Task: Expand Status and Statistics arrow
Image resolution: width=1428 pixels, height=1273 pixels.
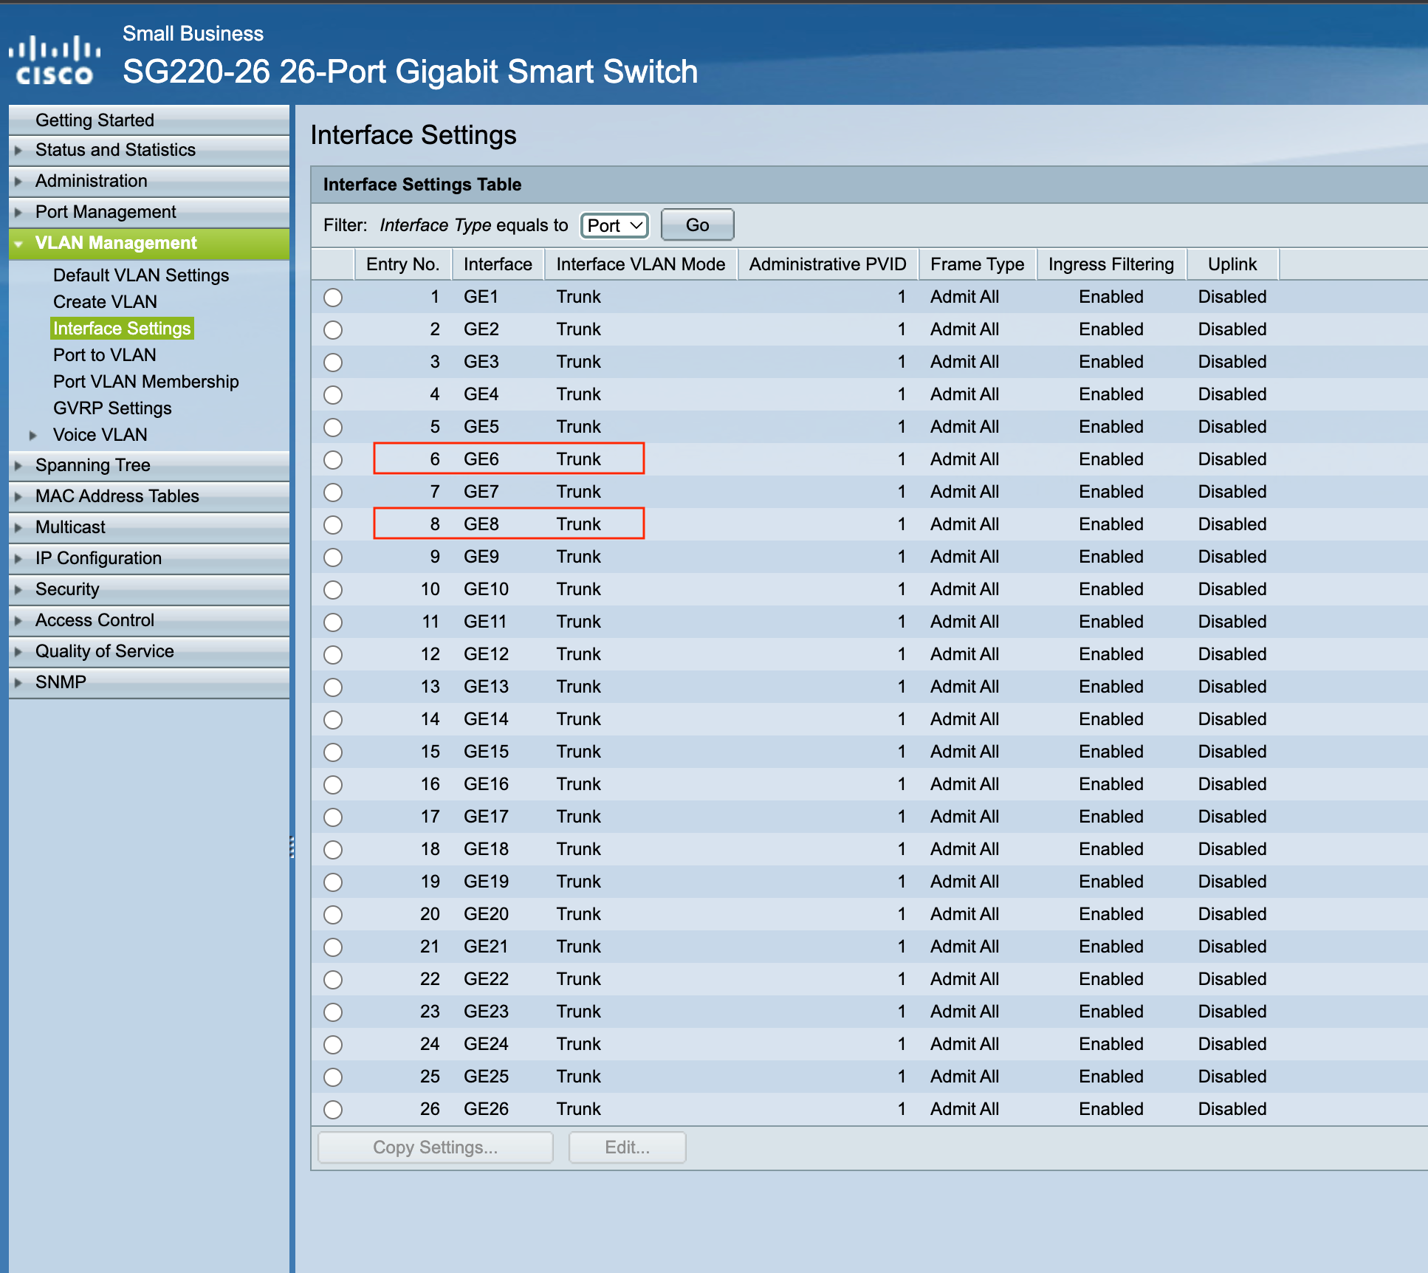Action: (18, 151)
